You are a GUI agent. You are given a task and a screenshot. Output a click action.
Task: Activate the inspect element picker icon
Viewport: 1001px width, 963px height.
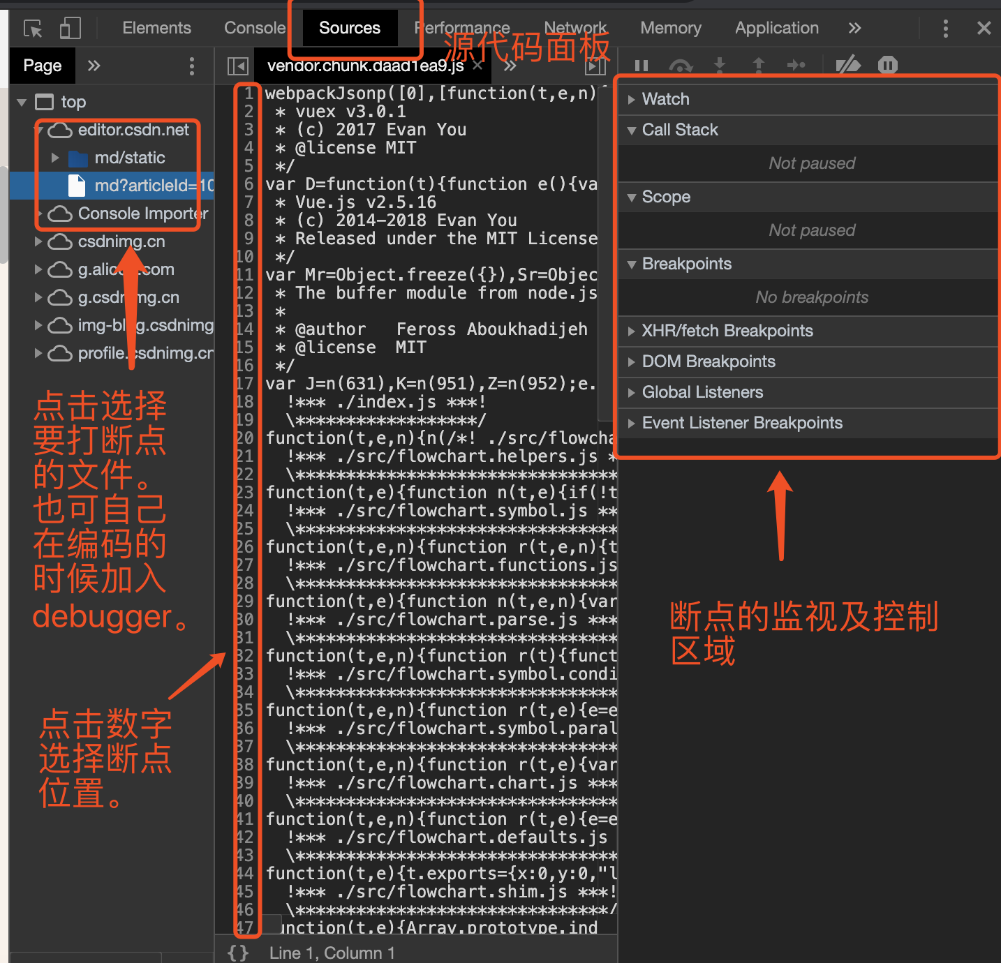pos(33,29)
